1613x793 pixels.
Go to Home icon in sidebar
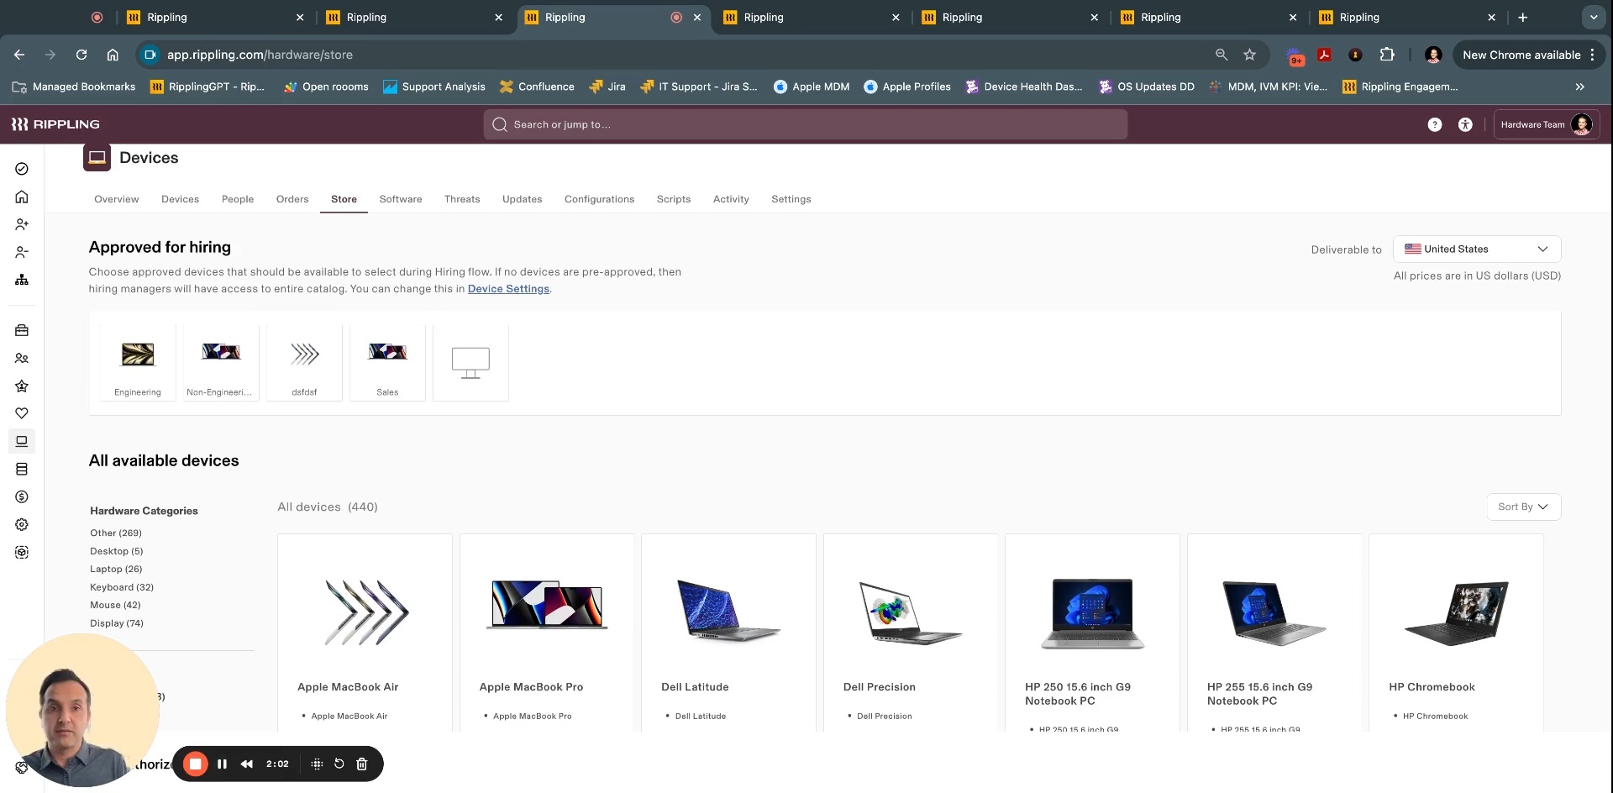pyautogui.click(x=22, y=197)
